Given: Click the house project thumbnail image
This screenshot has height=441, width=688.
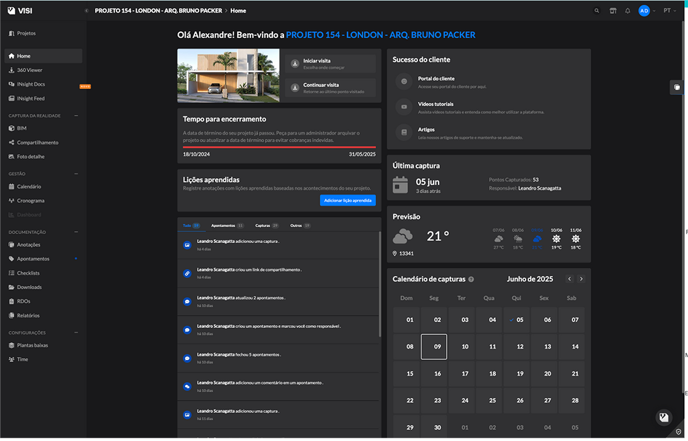Looking at the screenshot, I should pos(228,76).
